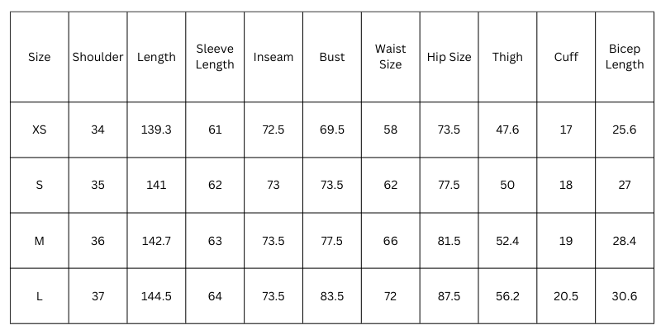Select the Inseam column header
The width and height of the screenshot is (661, 330).
(273, 57)
